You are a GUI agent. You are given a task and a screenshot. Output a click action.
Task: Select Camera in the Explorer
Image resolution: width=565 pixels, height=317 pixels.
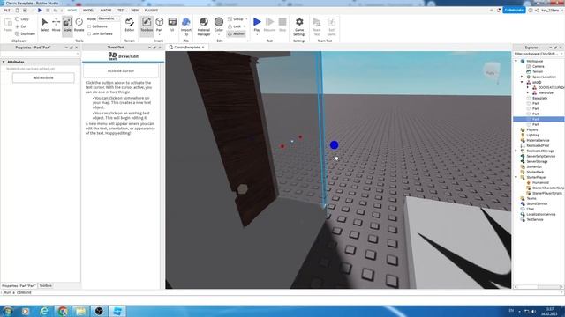(x=538, y=67)
